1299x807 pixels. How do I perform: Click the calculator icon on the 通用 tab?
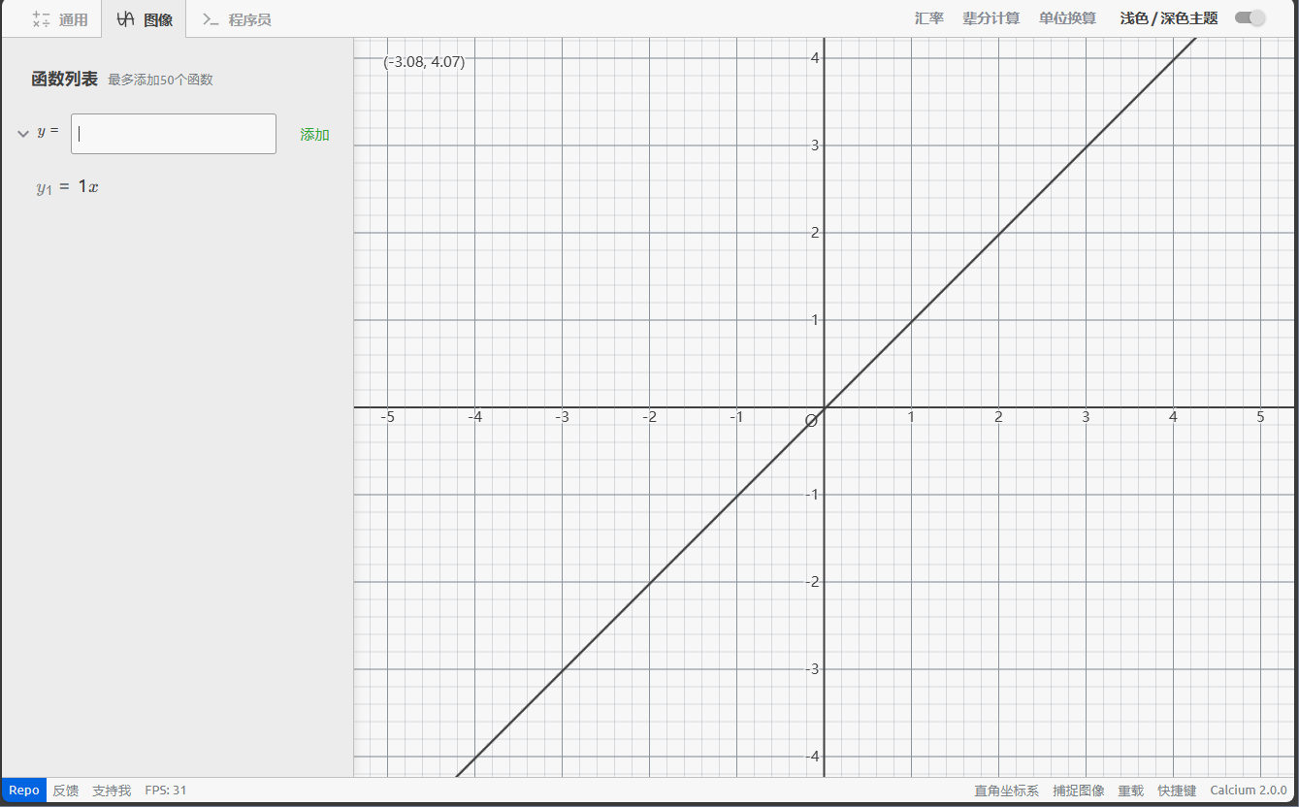coord(41,18)
